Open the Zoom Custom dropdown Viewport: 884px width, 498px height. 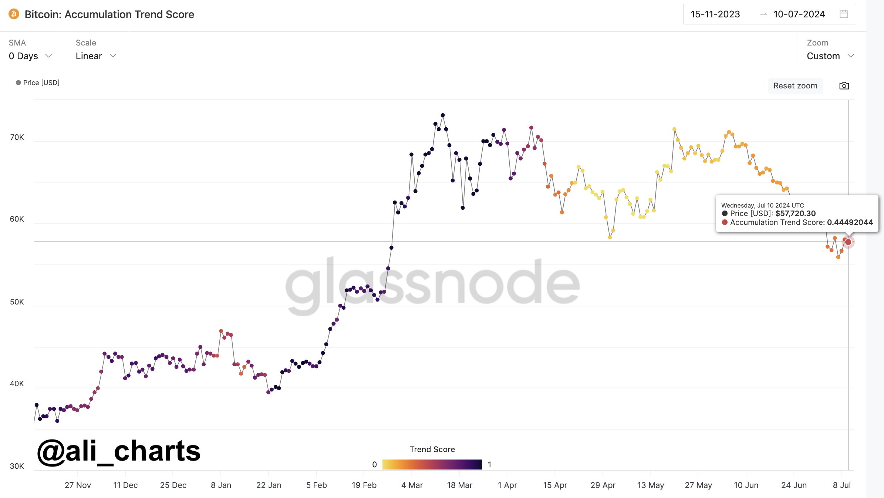[830, 56]
